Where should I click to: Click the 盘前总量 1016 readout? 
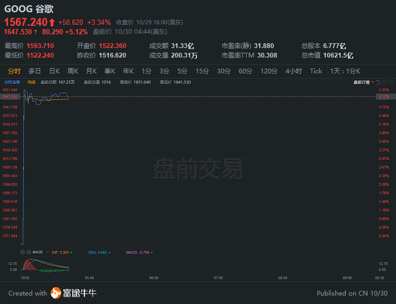pos(97,82)
